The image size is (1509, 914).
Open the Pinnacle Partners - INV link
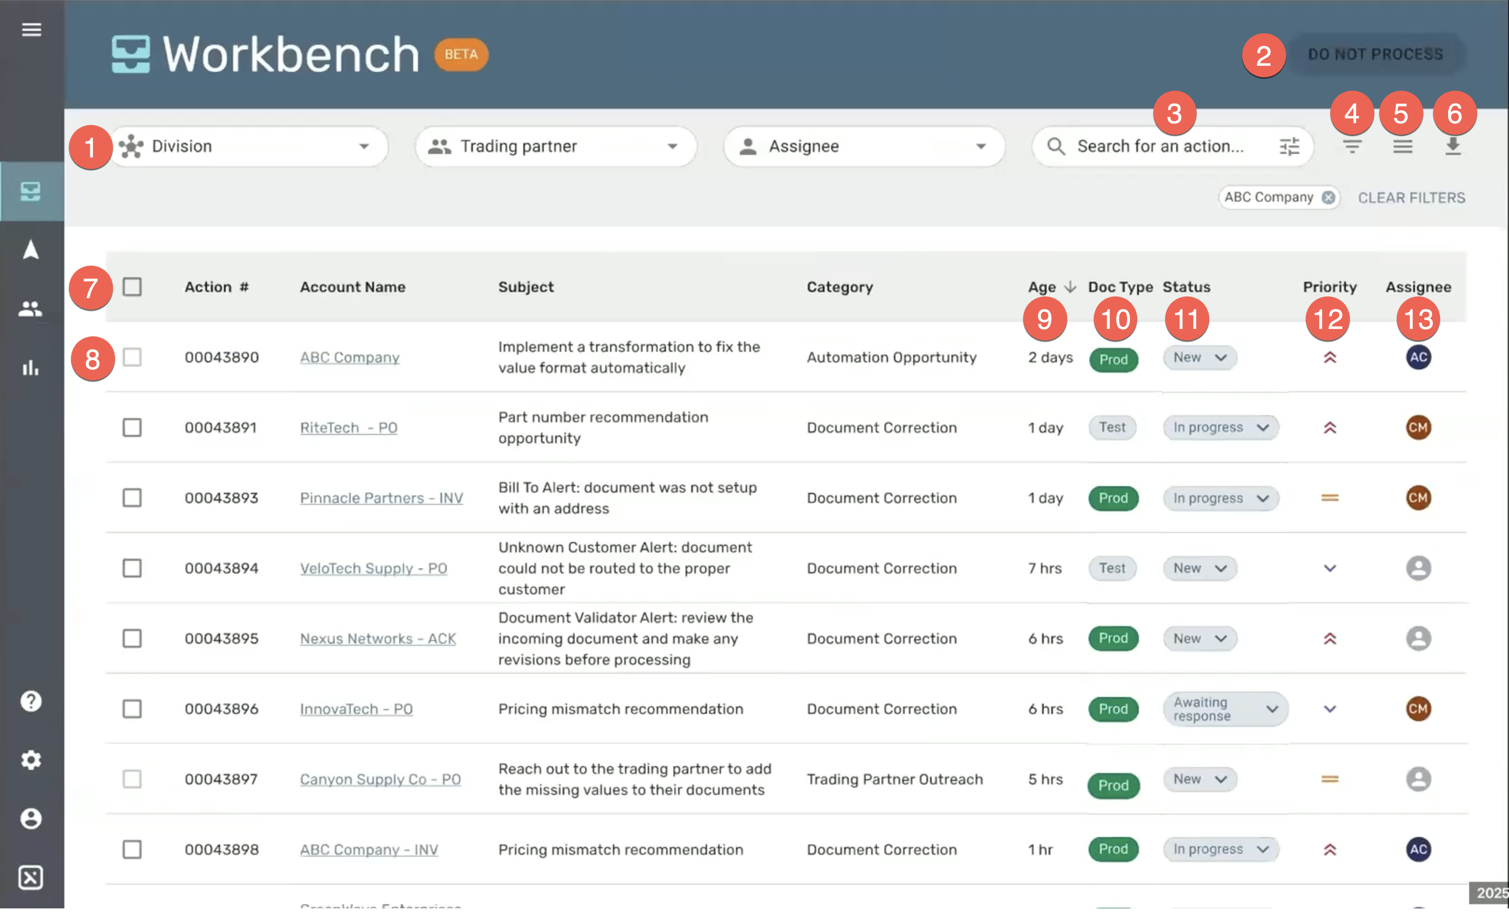(381, 498)
